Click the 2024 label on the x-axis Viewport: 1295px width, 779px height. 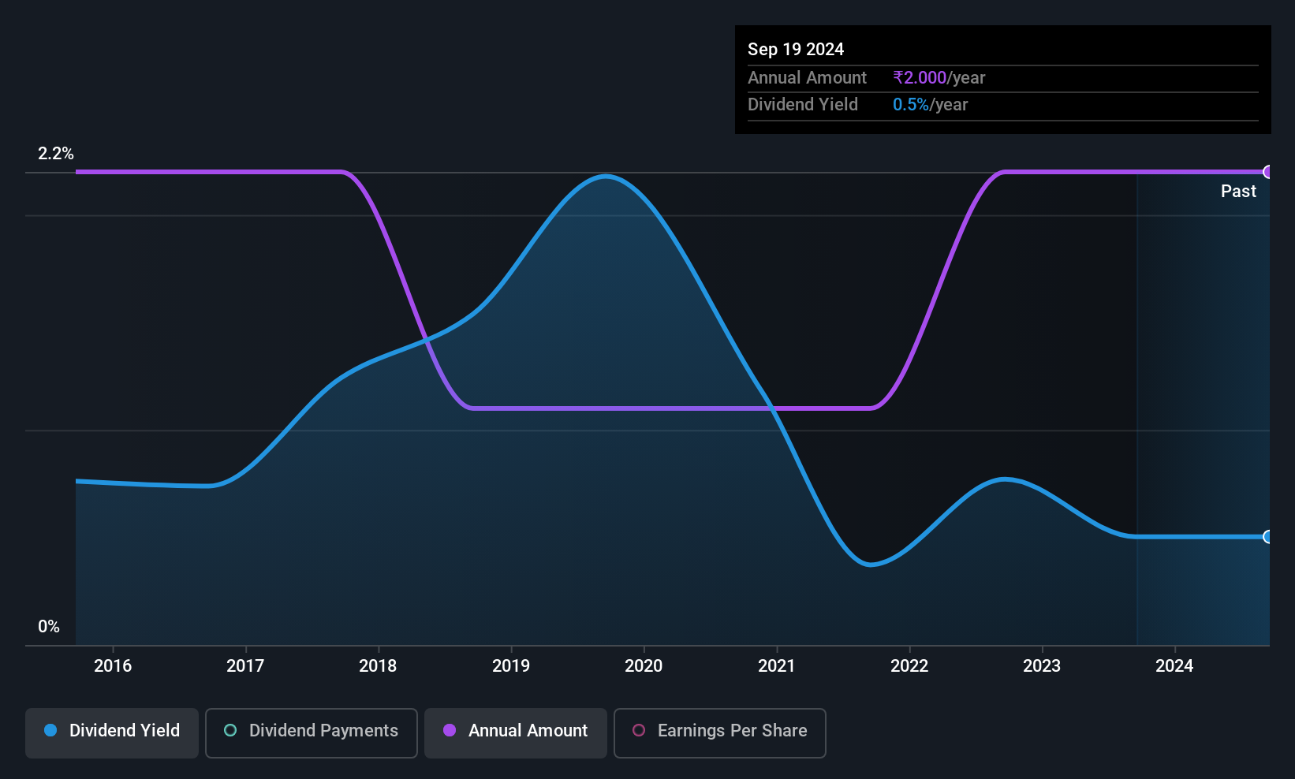click(x=1174, y=665)
